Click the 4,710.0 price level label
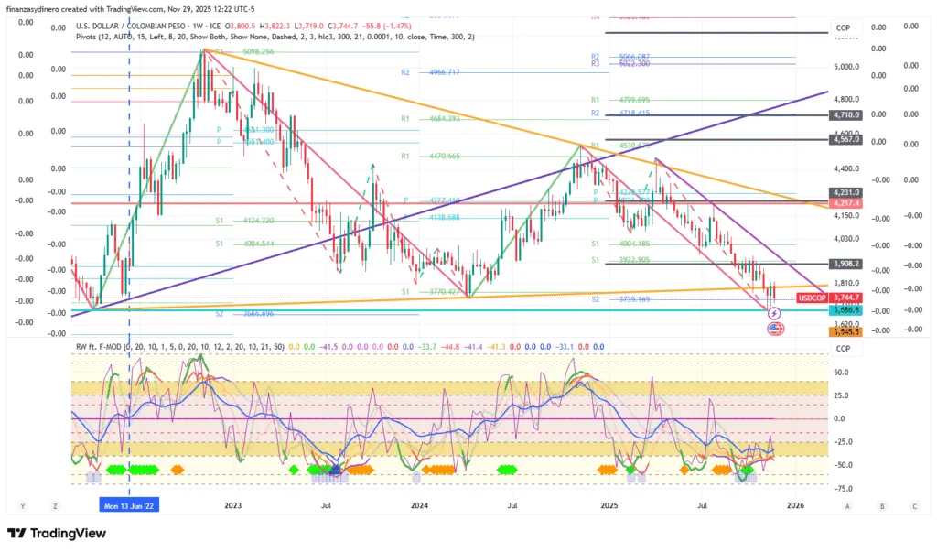This screenshot has width=937, height=552. pyautogui.click(x=845, y=115)
